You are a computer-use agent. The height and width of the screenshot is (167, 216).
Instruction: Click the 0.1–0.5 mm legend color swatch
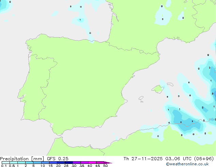click(x=6, y=163)
